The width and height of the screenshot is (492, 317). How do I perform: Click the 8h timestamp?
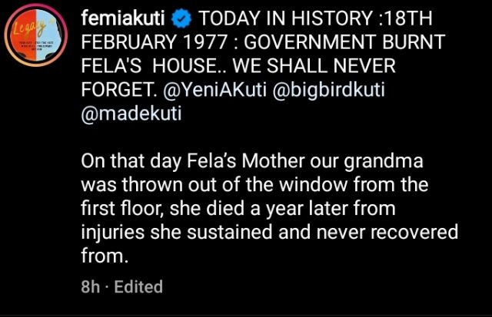(x=90, y=287)
